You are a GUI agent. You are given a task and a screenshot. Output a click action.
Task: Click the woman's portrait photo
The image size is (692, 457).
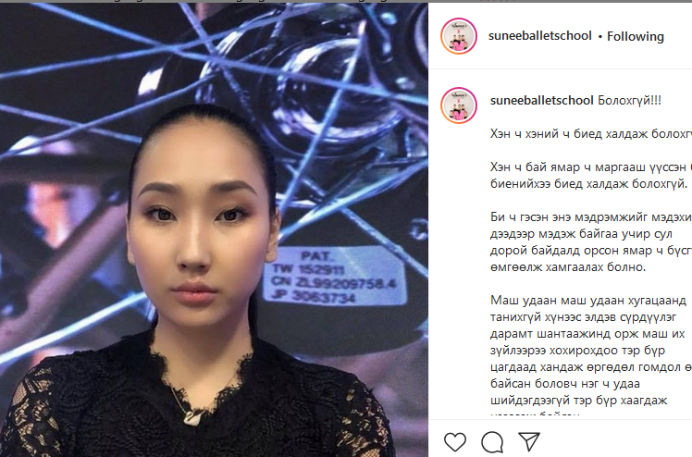pyautogui.click(x=214, y=229)
